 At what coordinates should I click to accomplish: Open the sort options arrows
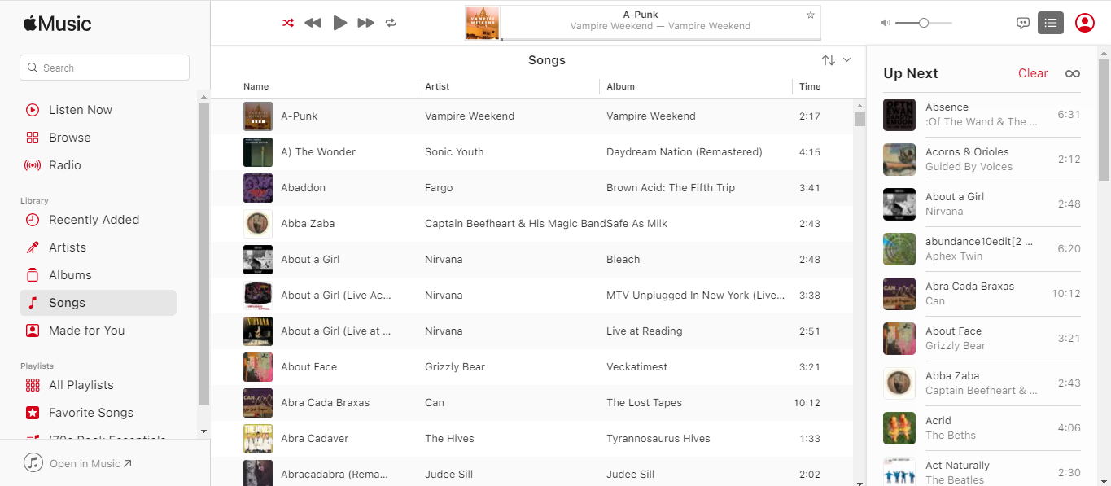pyautogui.click(x=829, y=60)
